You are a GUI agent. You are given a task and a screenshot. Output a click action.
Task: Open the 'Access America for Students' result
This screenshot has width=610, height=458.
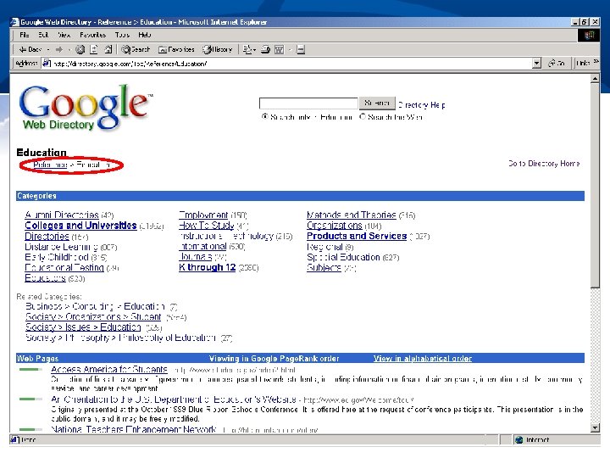(109, 369)
